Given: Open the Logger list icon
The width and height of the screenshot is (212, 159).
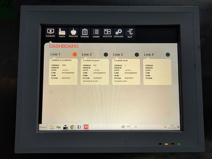Looking at the screenshot, I should click(x=96, y=32).
